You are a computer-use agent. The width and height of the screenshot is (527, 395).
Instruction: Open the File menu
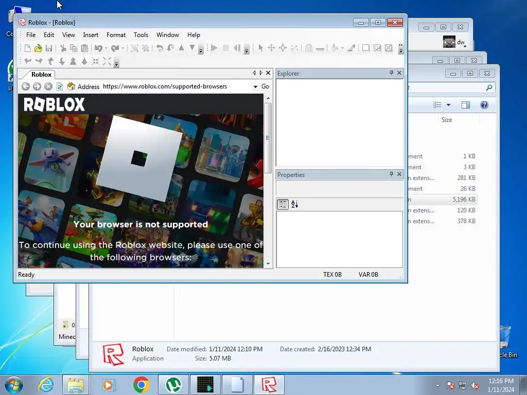coord(31,35)
